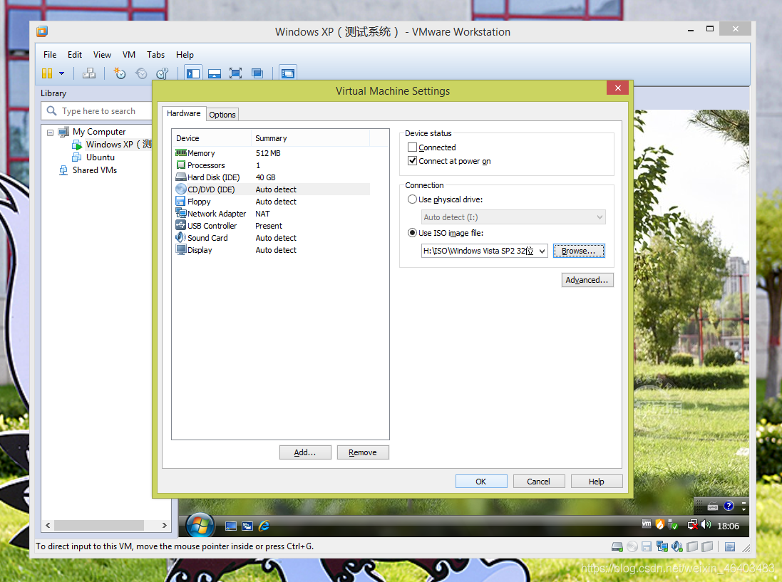Click the dialog Help button
The image size is (782, 582).
pyautogui.click(x=597, y=482)
